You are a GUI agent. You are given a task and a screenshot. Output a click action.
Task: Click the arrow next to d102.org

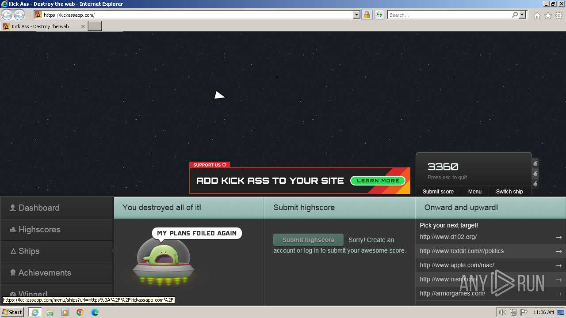click(559, 237)
